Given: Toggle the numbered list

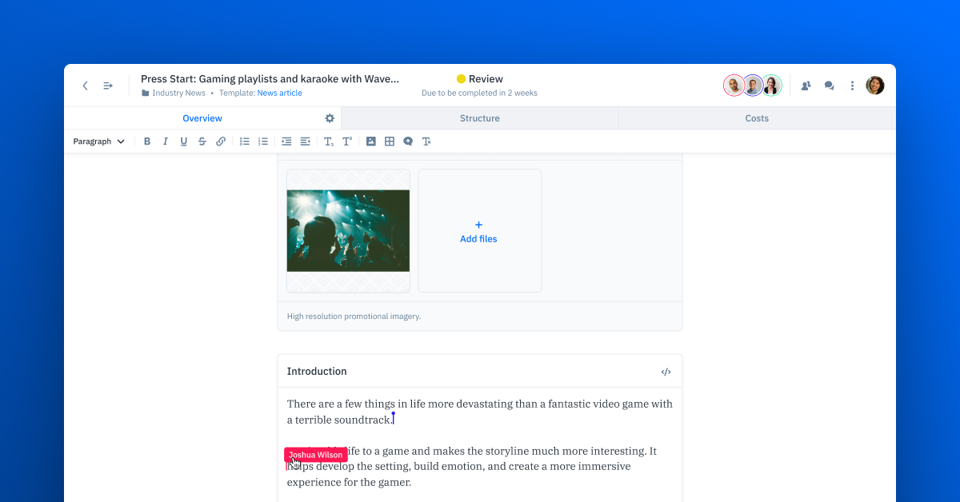Looking at the screenshot, I should click(262, 141).
